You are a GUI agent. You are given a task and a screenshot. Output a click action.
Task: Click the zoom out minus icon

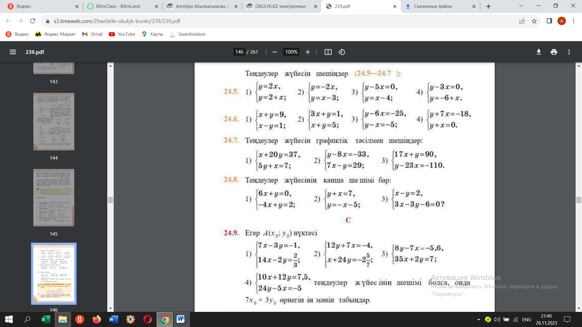[275, 52]
